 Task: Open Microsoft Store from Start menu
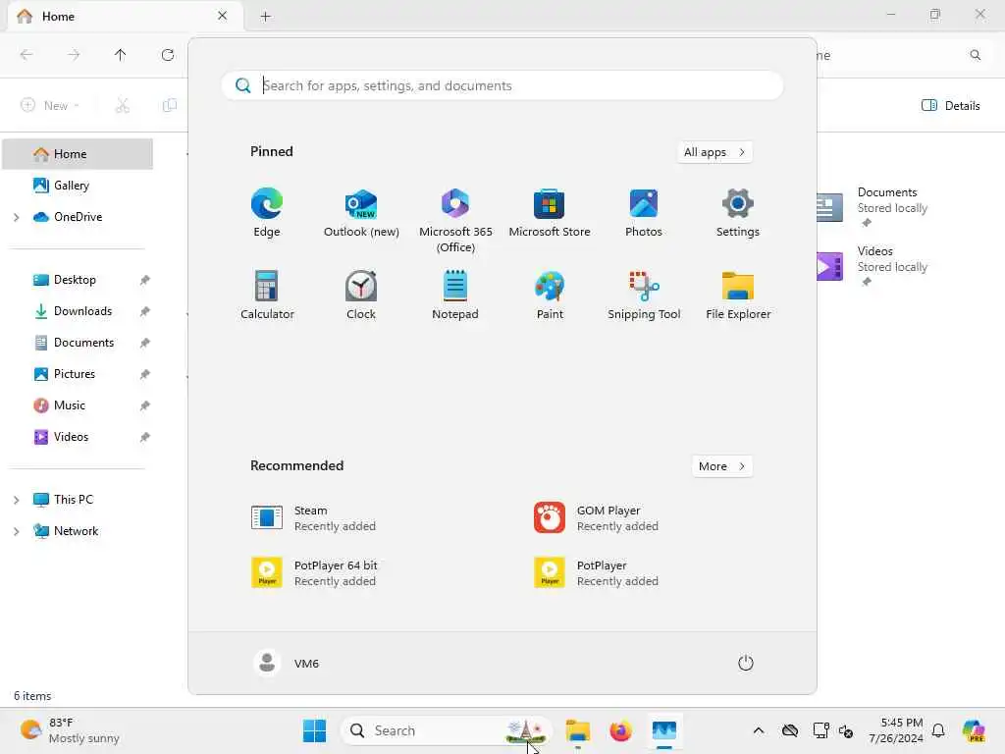(550, 213)
